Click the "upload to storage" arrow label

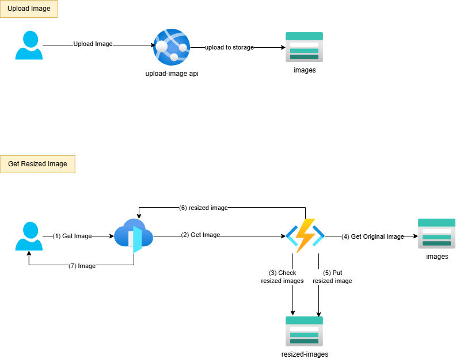[229, 47]
